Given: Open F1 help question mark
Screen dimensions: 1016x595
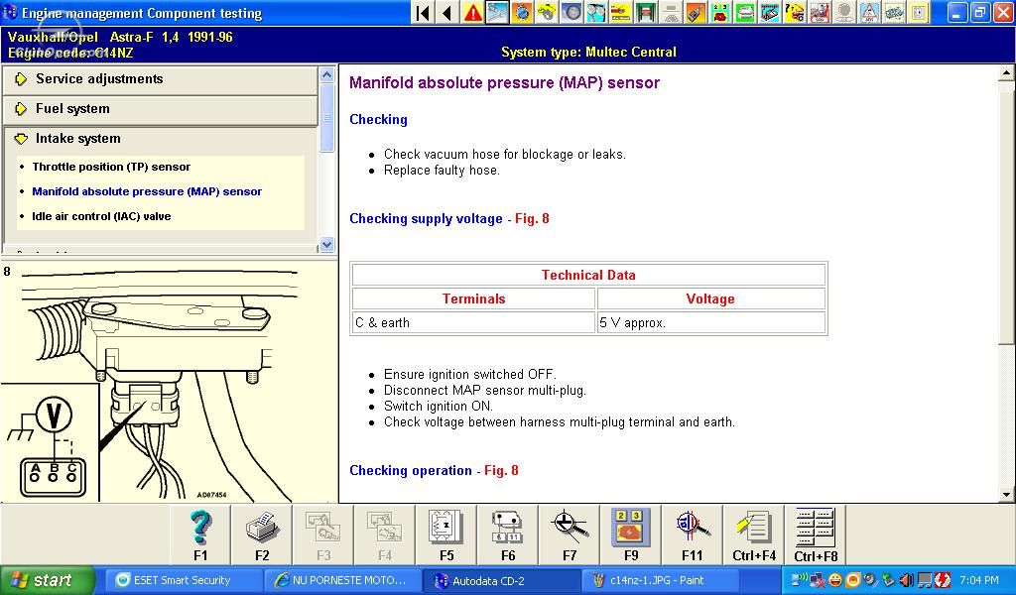Looking at the screenshot, I should [x=200, y=535].
